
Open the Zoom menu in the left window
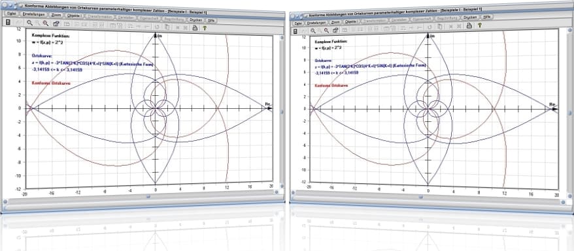point(56,16)
